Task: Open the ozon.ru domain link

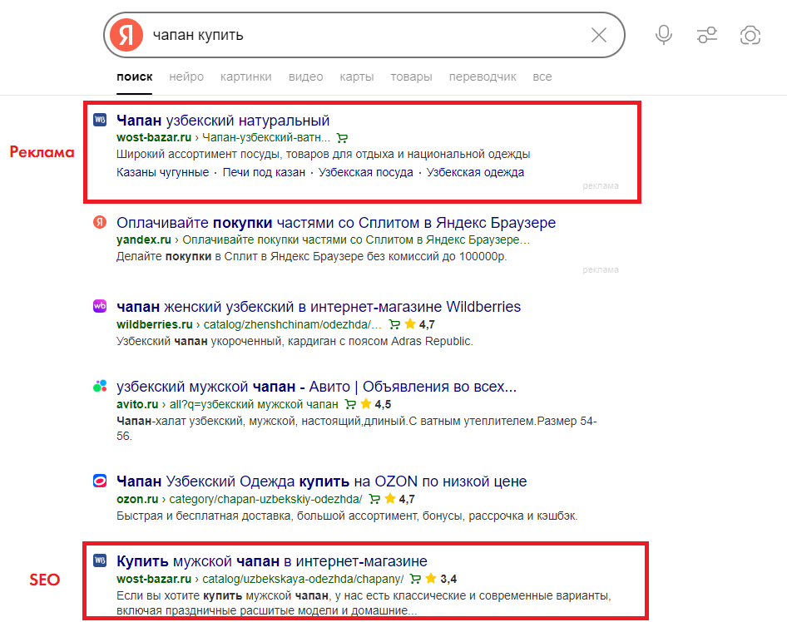Action: [x=137, y=499]
